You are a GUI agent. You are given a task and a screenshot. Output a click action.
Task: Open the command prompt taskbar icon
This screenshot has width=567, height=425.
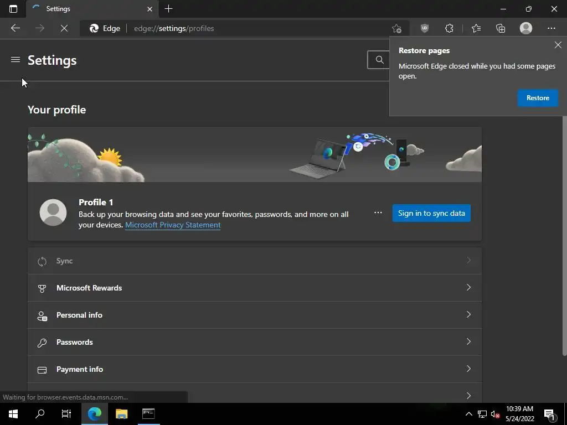pos(148,414)
